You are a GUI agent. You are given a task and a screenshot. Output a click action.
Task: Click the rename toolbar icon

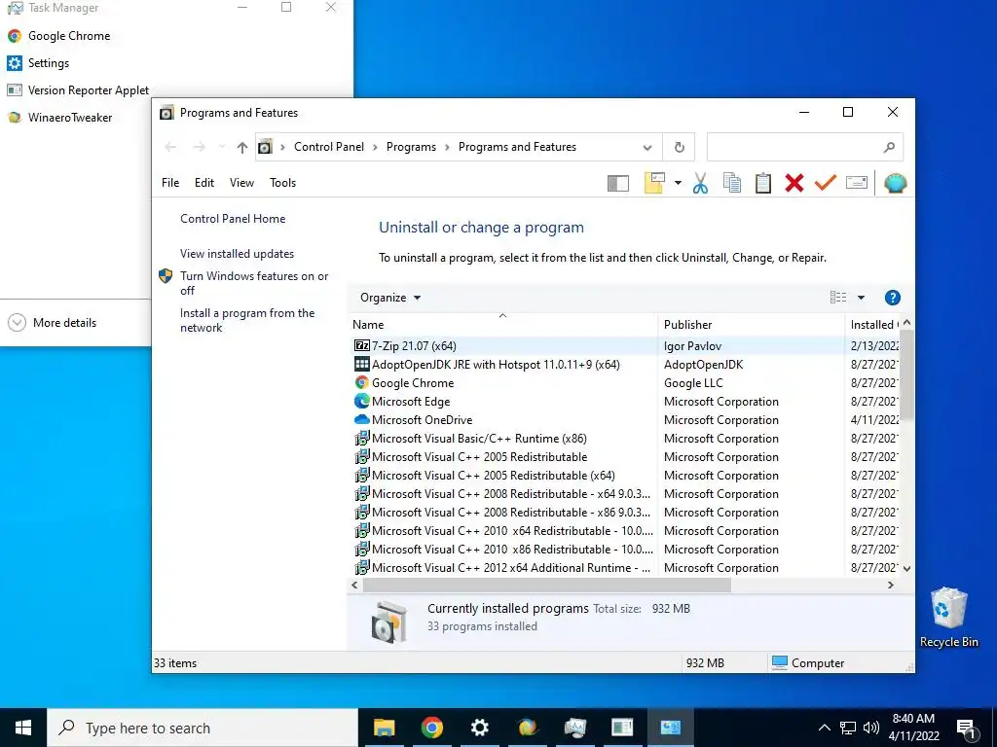pos(857,183)
